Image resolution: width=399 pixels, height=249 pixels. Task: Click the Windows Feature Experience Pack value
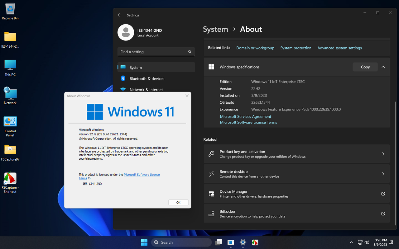tap(296, 109)
